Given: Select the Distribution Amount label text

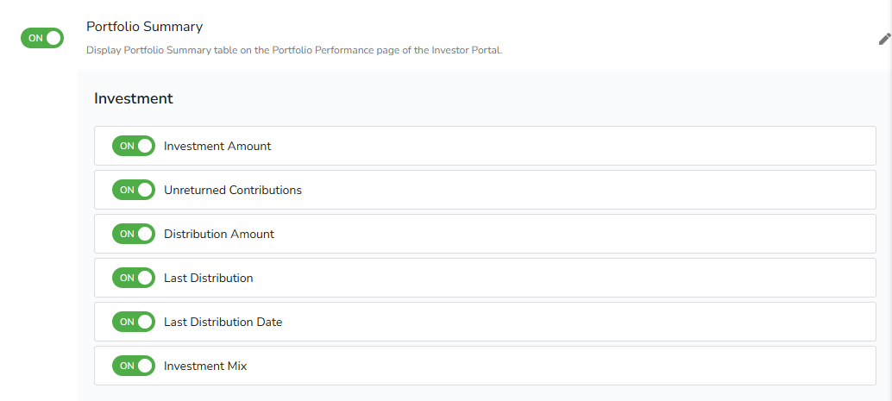Looking at the screenshot, I should [219, 234].
